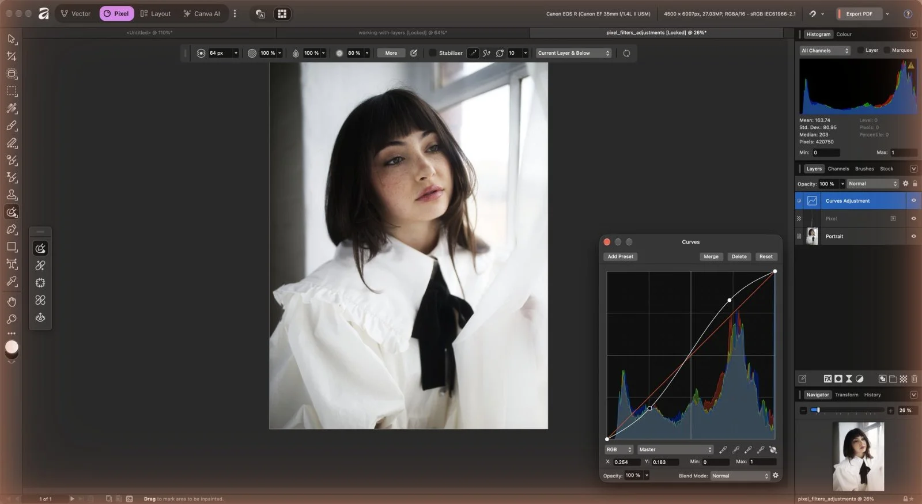This screenshot has height=504, width=922.
Task: Choose the Clone stamp tool
Action: (12, 195)
